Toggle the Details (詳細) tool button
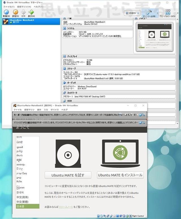Viewport: 181px width, 219px height. [x=132, y=13]
